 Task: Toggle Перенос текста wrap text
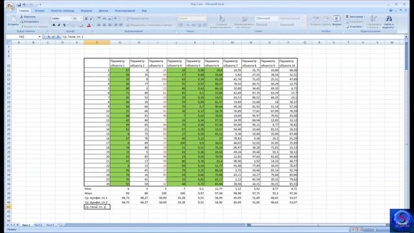[x=137, y=19]
